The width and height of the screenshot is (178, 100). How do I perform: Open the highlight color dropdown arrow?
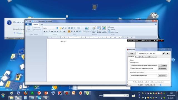(x=62, y=31)
